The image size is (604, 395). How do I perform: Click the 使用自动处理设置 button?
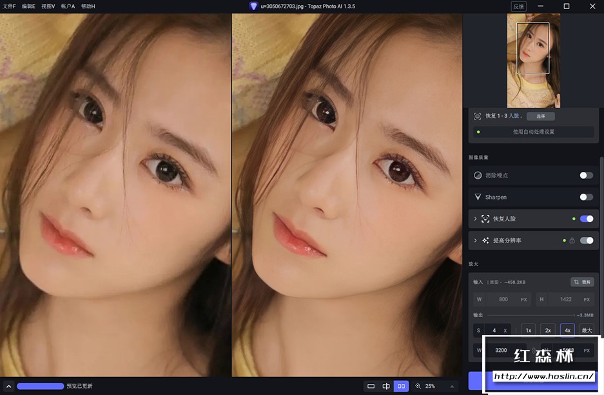pyautogui.click(x=534, y=131)
